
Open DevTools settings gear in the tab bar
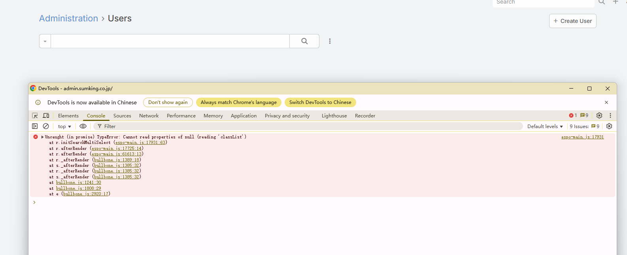pos(599,115)
